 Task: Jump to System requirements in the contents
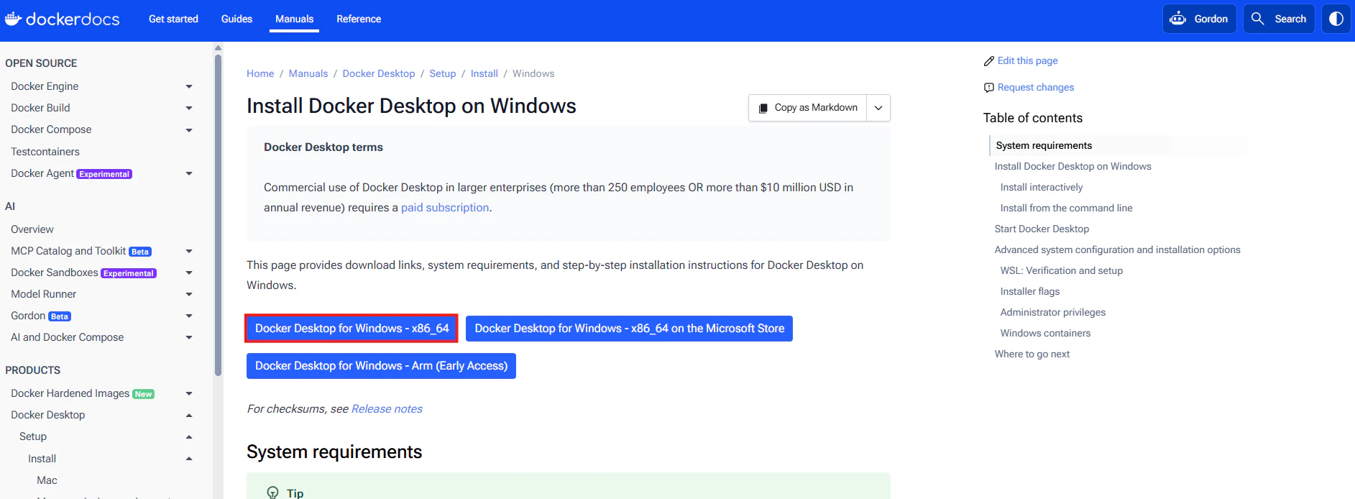pyautogui.click(x=1044, y=145)
